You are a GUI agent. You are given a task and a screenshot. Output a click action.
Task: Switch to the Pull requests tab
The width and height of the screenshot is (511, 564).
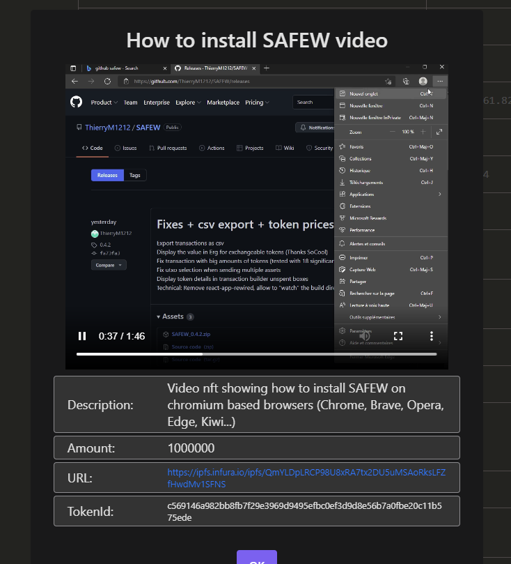coord(168,148)
